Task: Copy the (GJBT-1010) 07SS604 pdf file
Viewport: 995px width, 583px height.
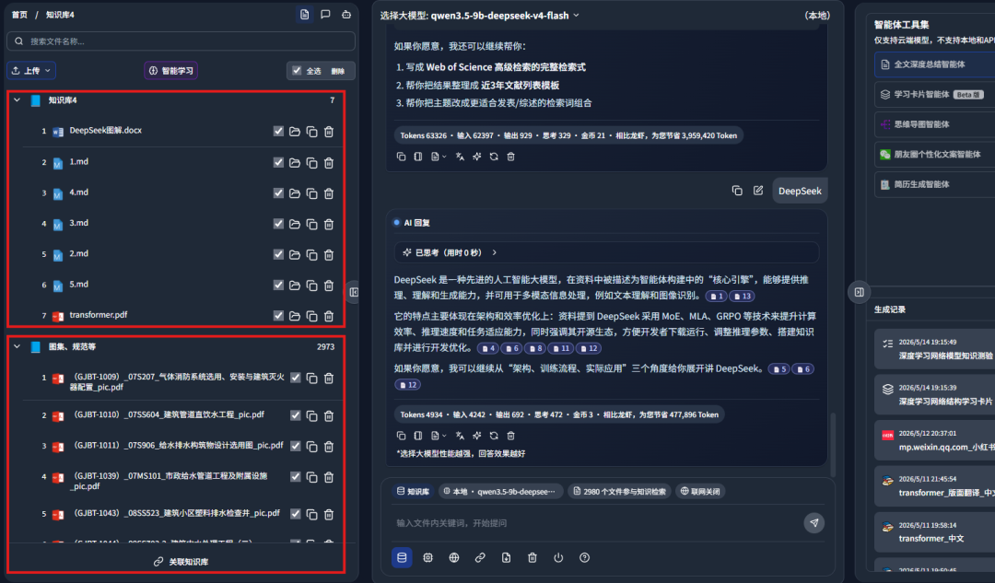Action: point(311,415)
